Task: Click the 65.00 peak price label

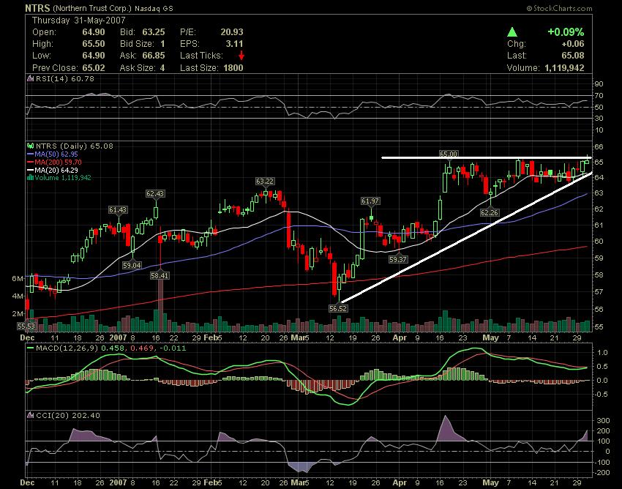Action: coord(449,154)
